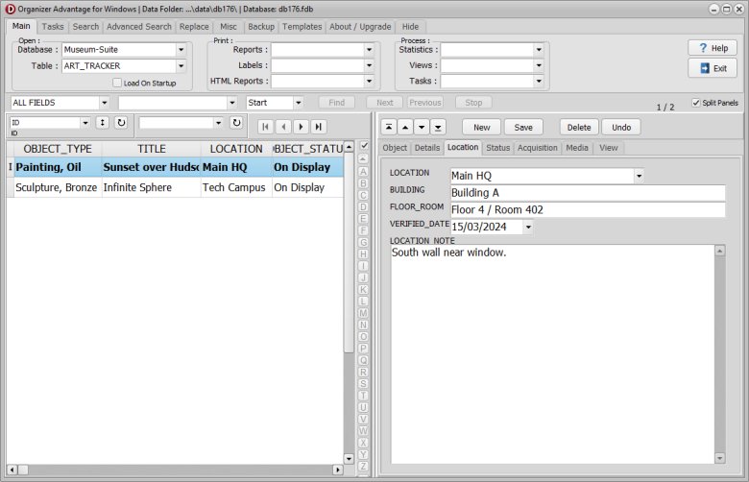Screen dimensions: 749x482
Task: Toggle the Split Panels checkbox
Action: click(696, 103)
